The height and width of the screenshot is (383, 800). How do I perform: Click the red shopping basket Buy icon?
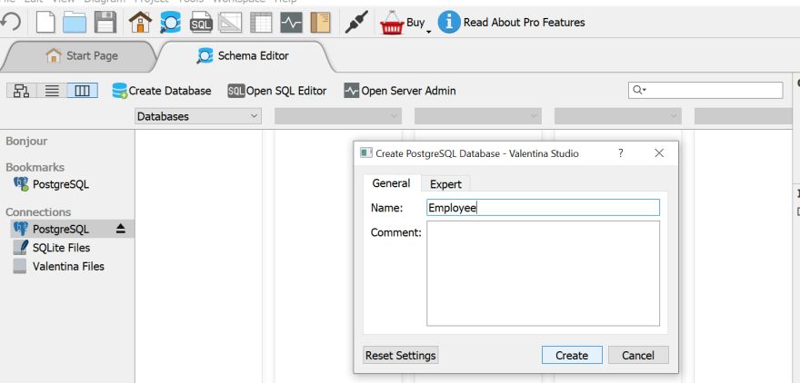click(392, 23)
